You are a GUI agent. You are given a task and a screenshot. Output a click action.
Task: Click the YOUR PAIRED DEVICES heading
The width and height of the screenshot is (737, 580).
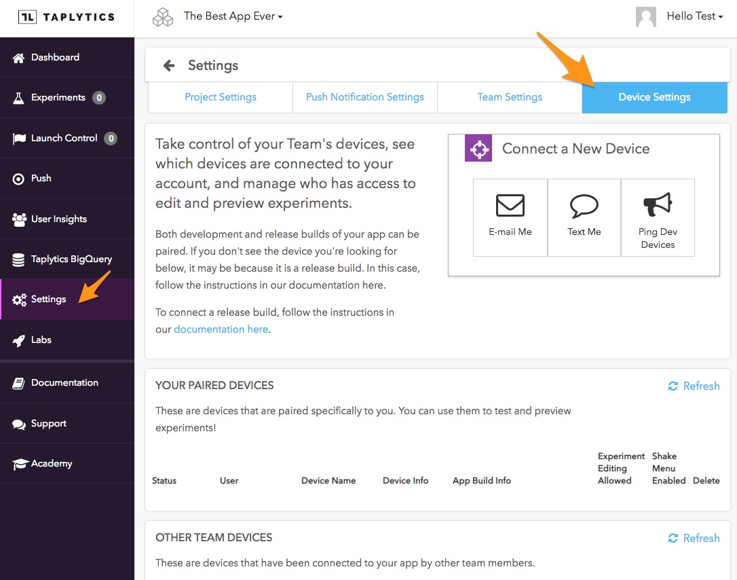[x=214, y=386]
